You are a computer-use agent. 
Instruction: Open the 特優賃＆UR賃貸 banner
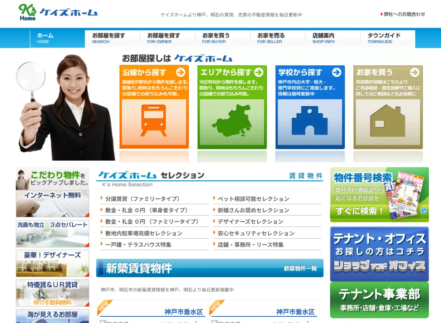53,293
